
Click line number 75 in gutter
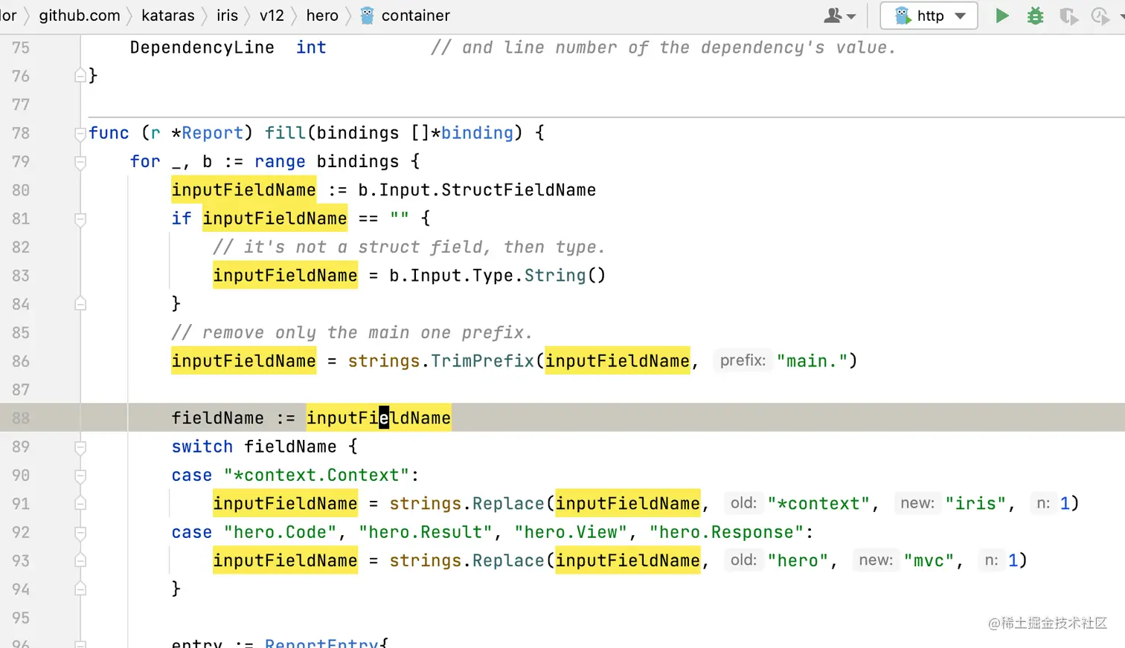[21, 48]
